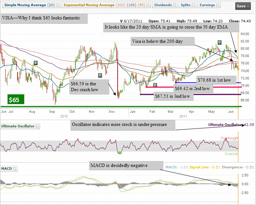Edit the EMA (200) period value
This screenshot has width=256, height=205.
(120, 5)
